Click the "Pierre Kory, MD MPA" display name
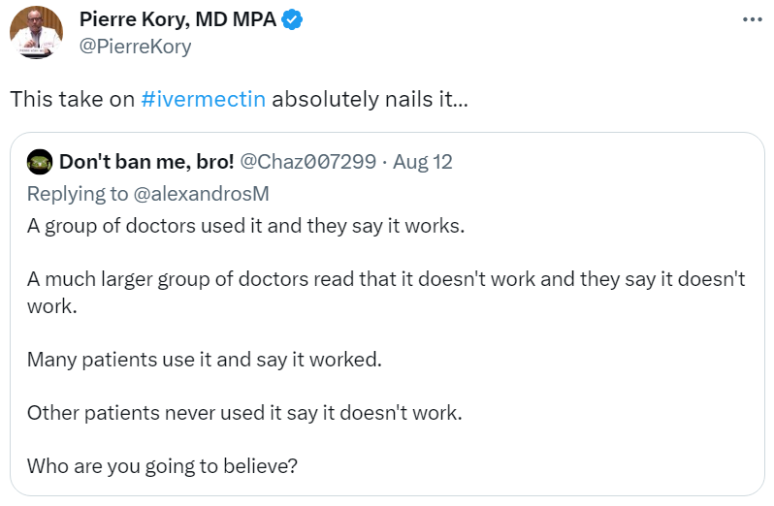774x506 pixels. pos(177,19)
